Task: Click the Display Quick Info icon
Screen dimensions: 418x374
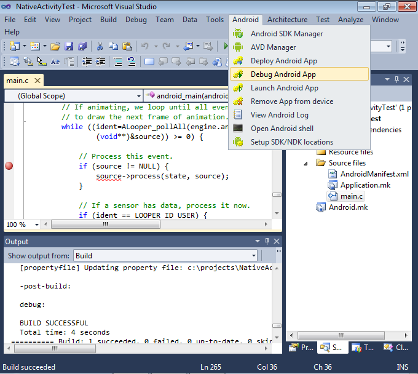Action: click(x=42, y=62)
